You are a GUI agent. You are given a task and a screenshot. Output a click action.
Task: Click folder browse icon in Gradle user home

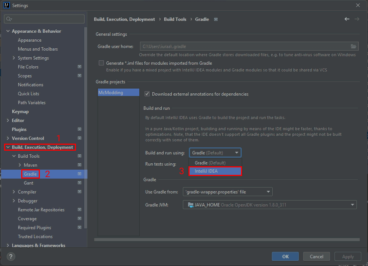click(353, 47)
